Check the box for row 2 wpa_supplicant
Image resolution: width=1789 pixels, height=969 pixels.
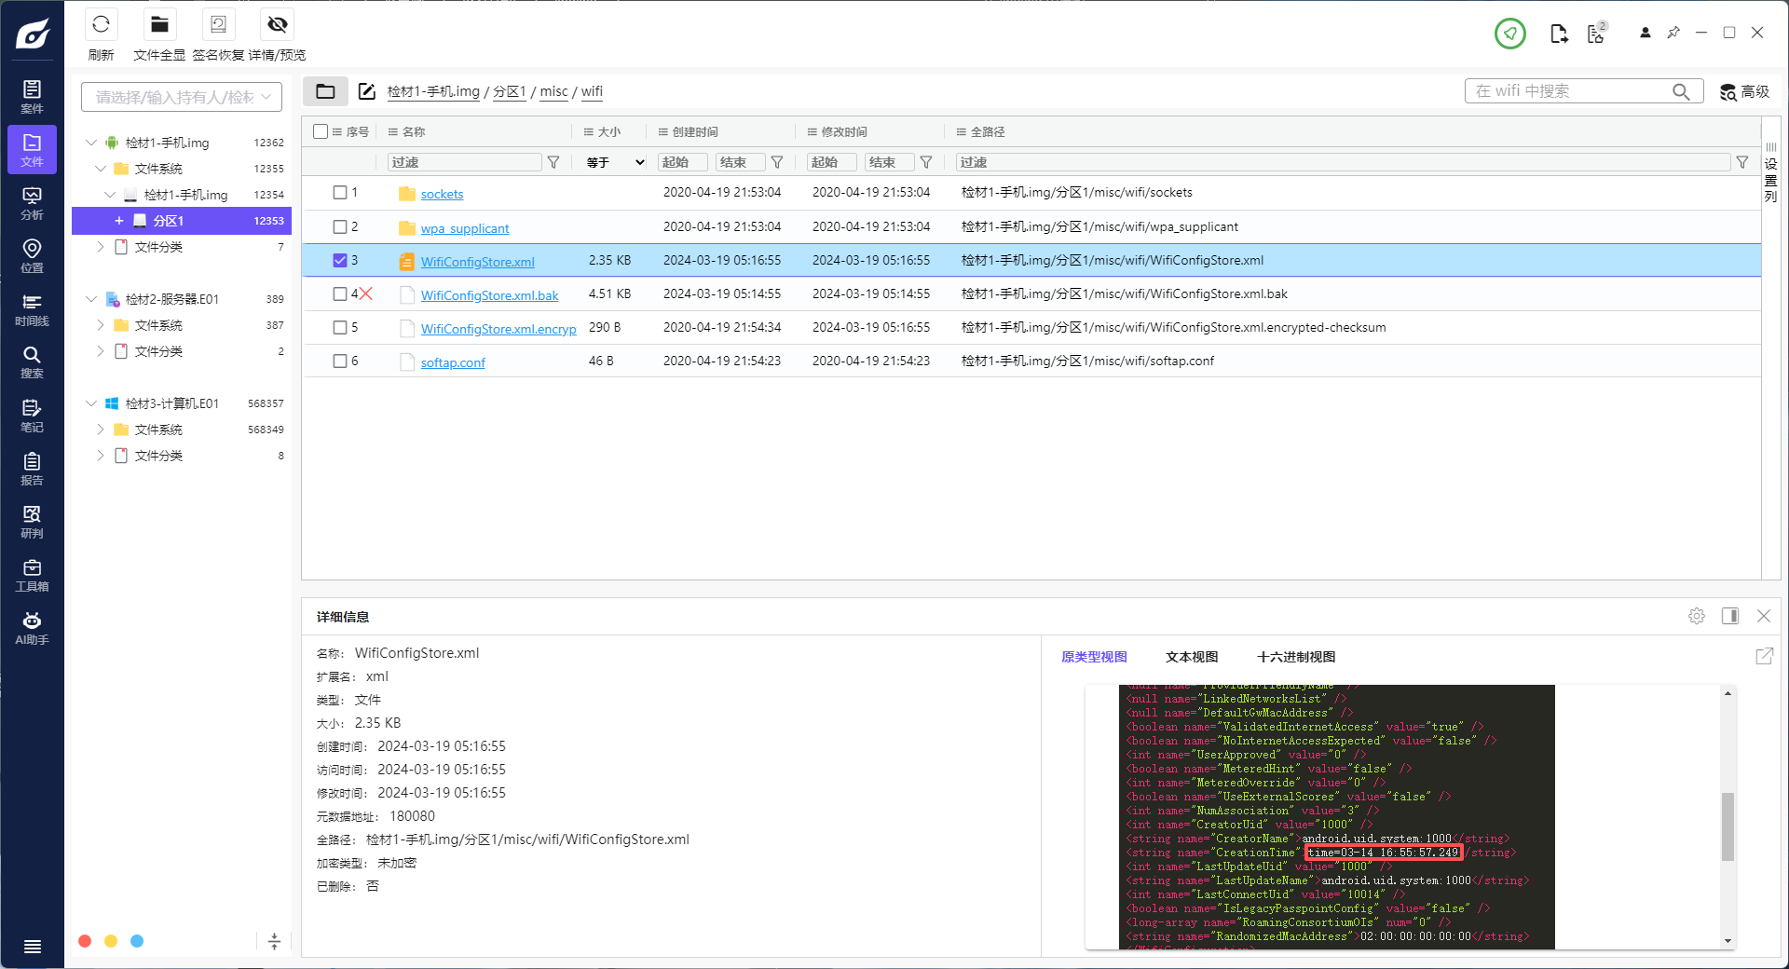pos(340,226)
